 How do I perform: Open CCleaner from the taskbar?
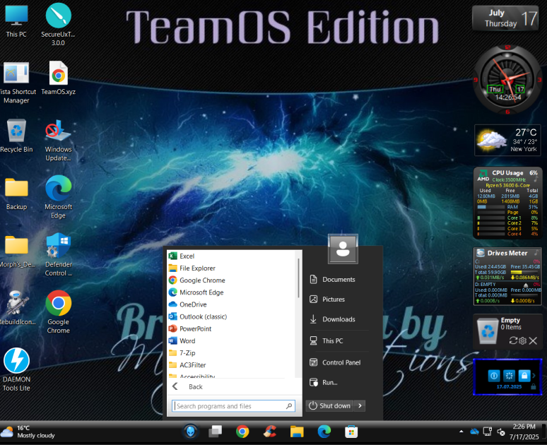point(270,432)
